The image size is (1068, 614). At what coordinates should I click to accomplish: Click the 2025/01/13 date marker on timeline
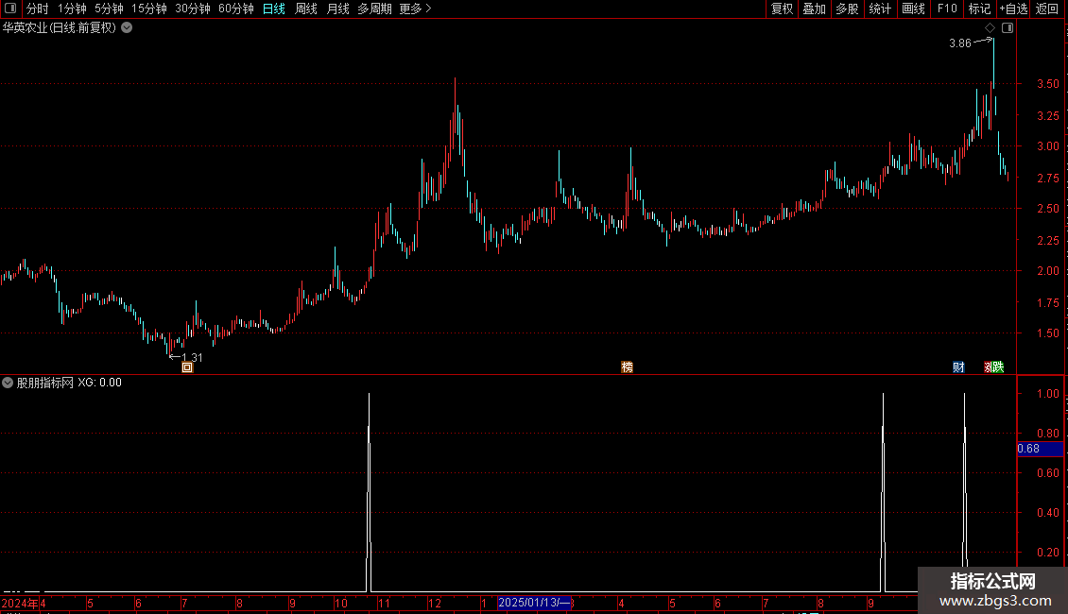click(x=535, y=603)
